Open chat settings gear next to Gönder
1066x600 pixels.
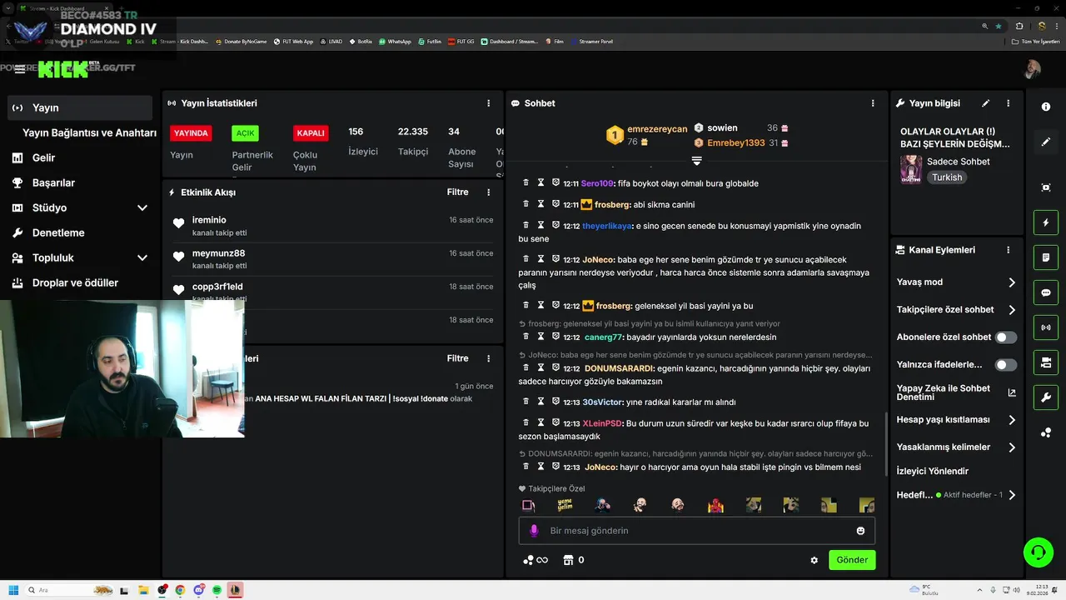pos(814,560)
